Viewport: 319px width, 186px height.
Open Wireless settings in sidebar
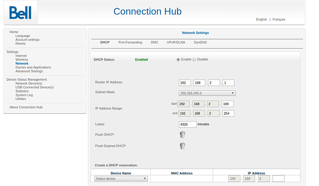click(x=22, y=60)
